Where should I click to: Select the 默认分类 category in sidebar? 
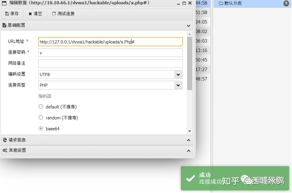pyautogui.click(x=252, y=4)
